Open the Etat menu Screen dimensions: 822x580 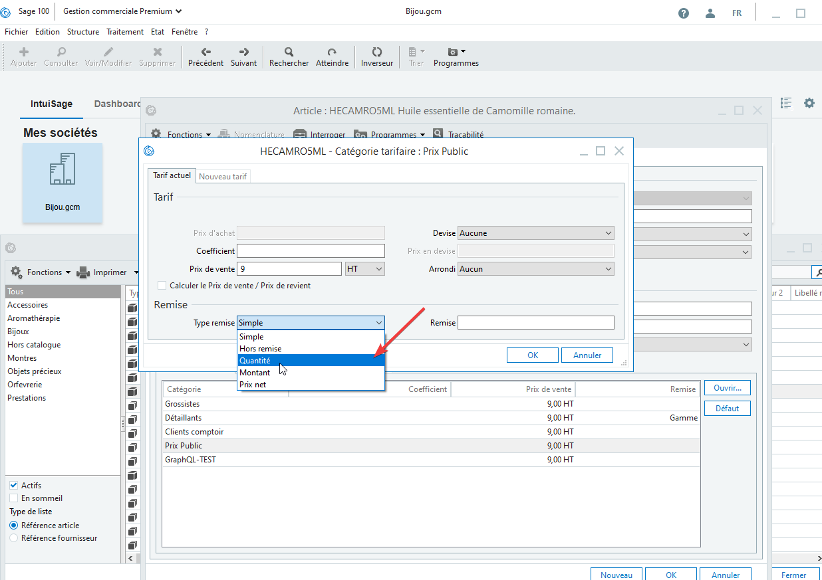[x=158, y=32]
